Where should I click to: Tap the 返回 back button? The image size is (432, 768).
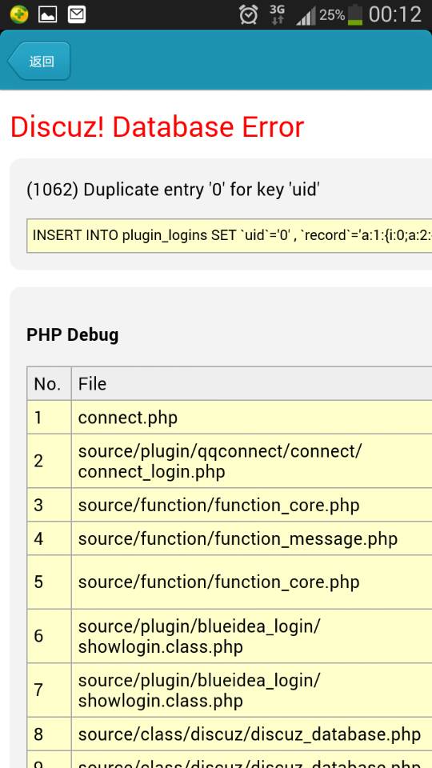(x=39, y=62)
